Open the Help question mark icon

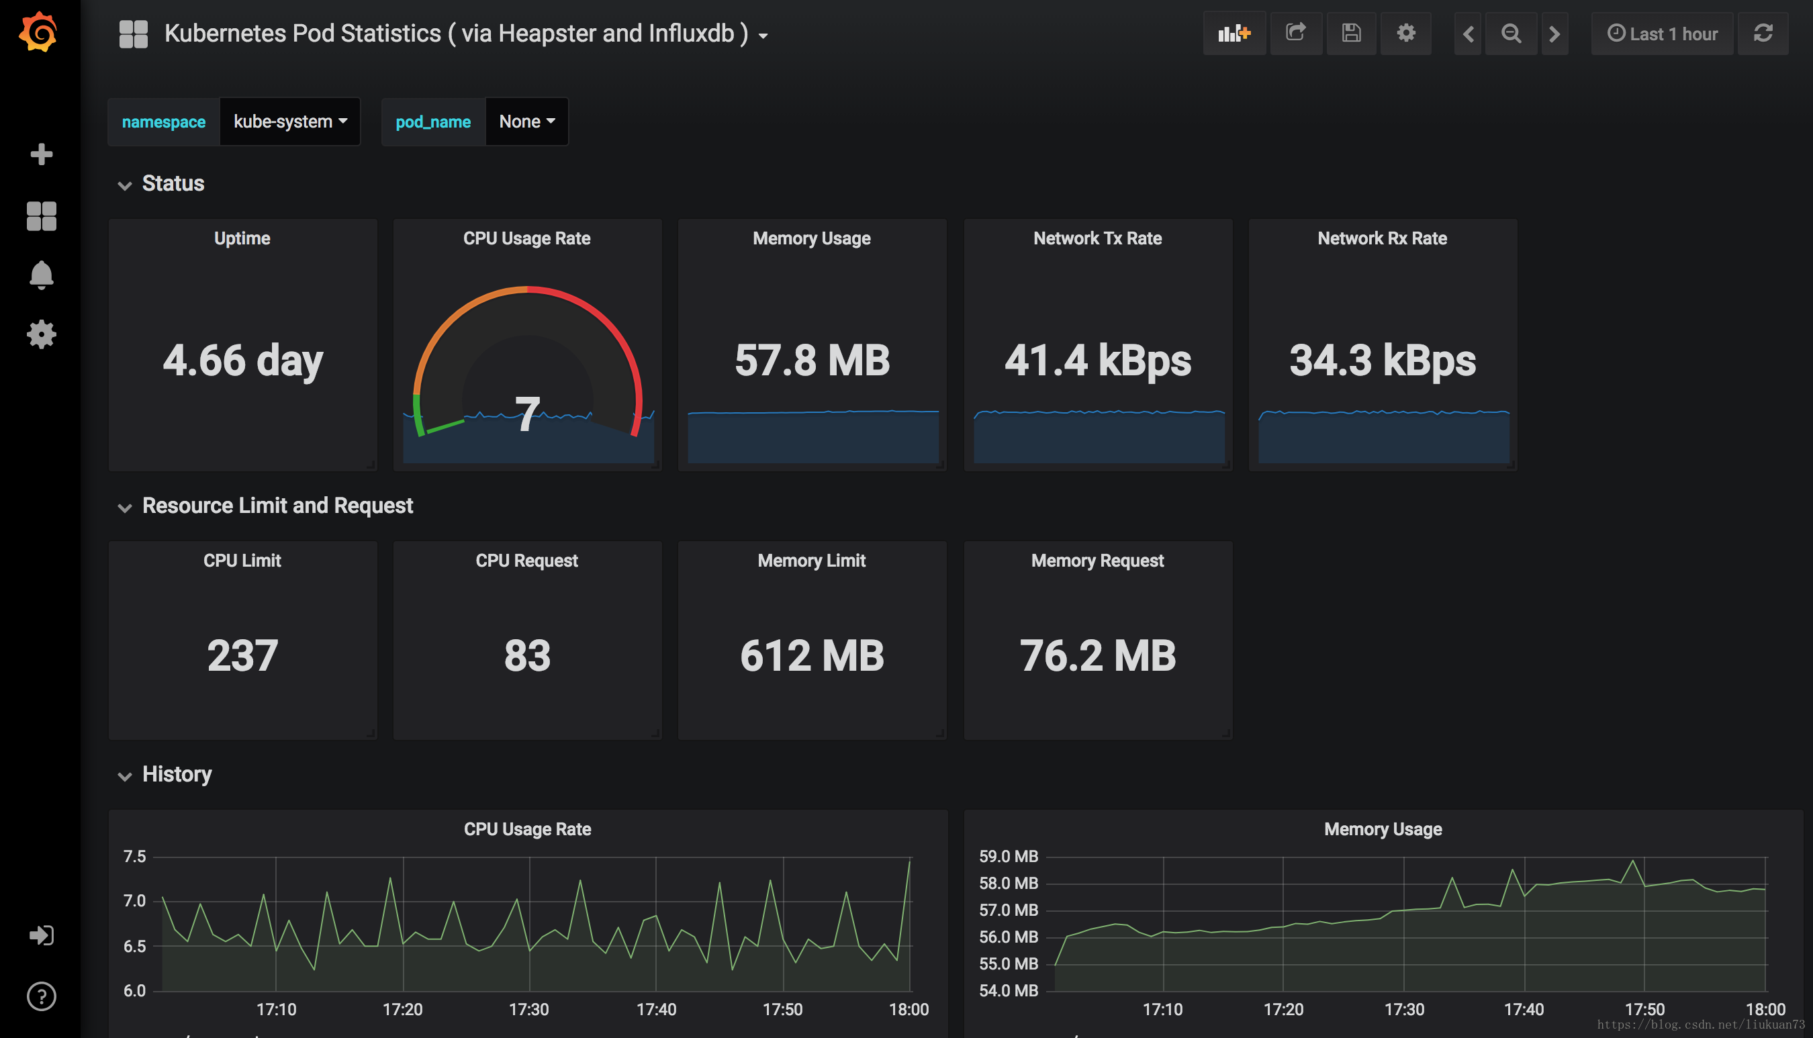pos(42,996)
